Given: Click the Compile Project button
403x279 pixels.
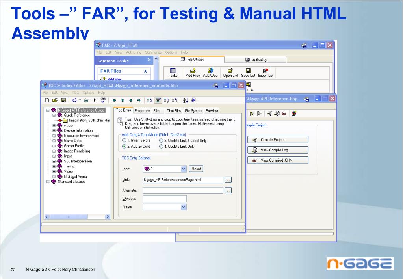Looking at the screenshot, I should click(x=278, y=139).
